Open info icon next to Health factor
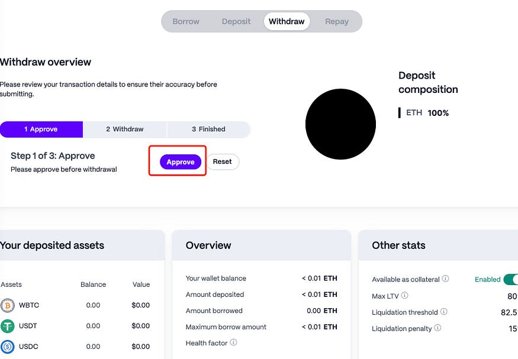The height and width of the screenshot is (359, 518). click(233, 342)
